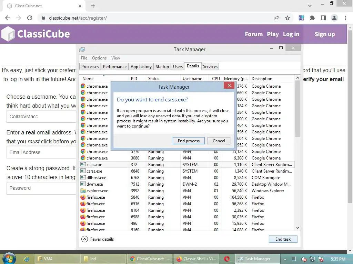Click the ClassiCube Sign up button

point(325,34)
